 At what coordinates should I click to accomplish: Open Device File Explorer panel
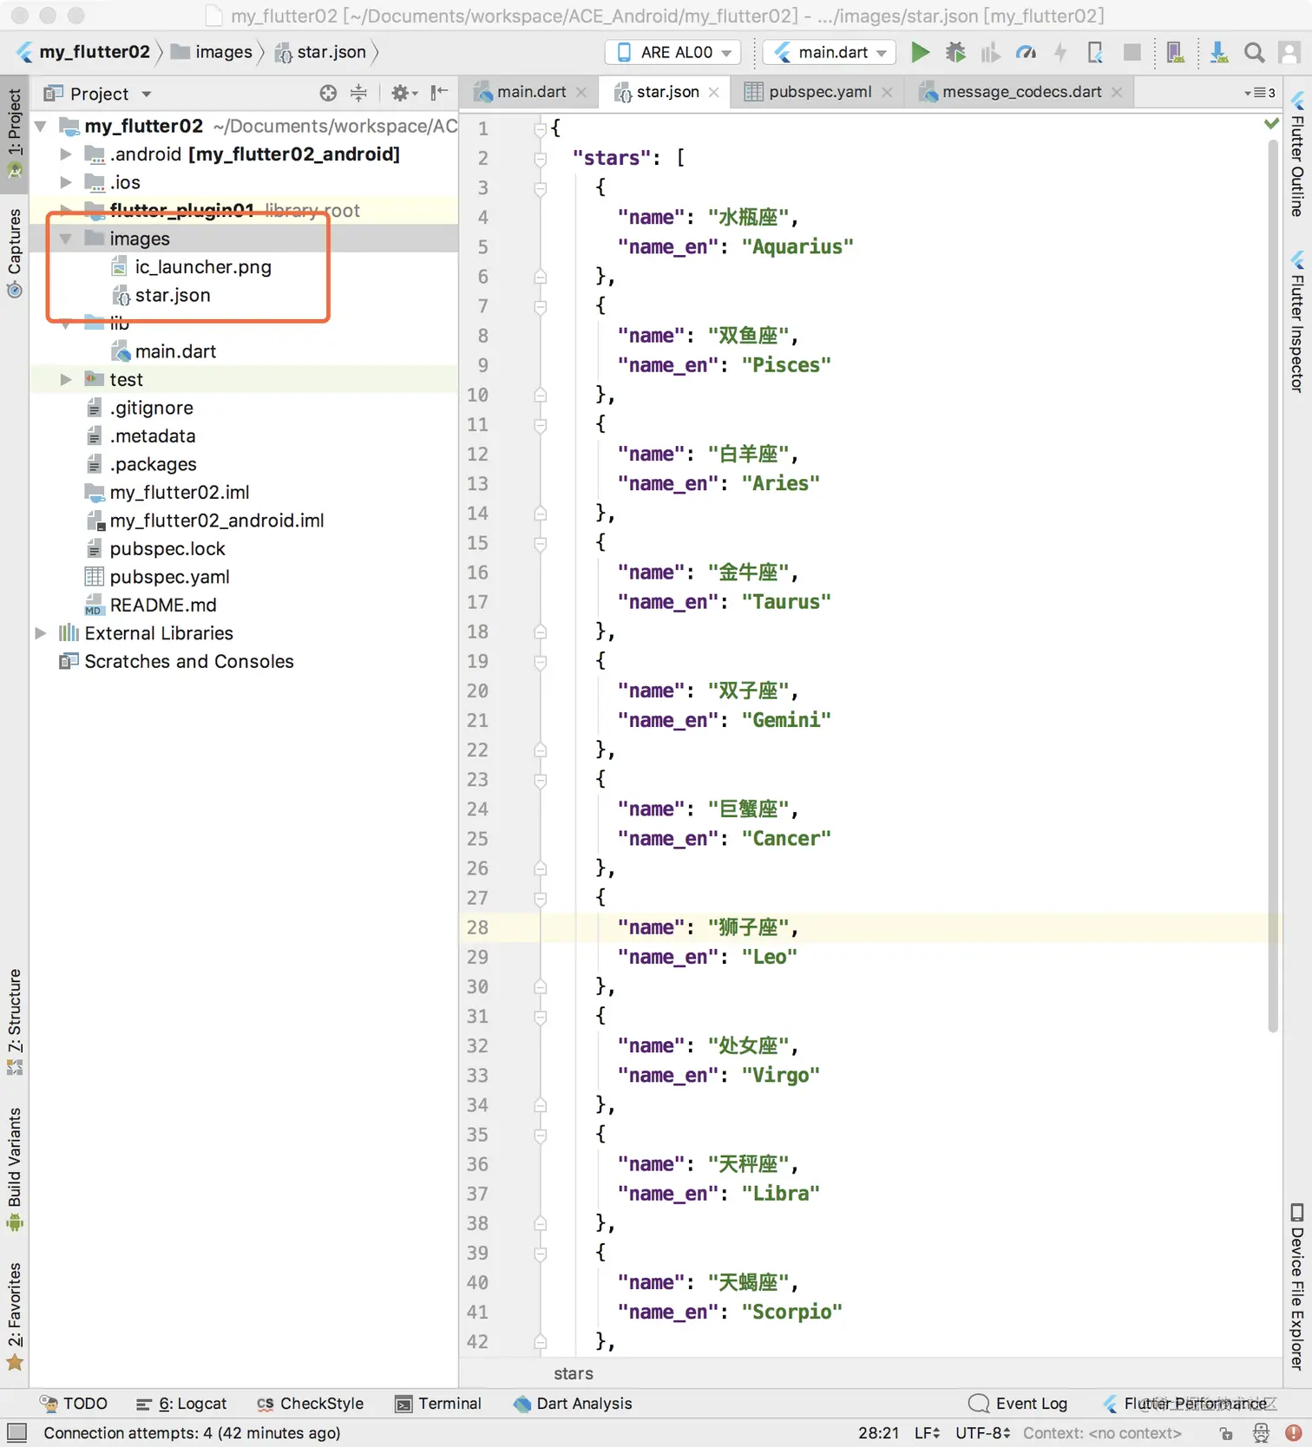pos(1297,1287)
